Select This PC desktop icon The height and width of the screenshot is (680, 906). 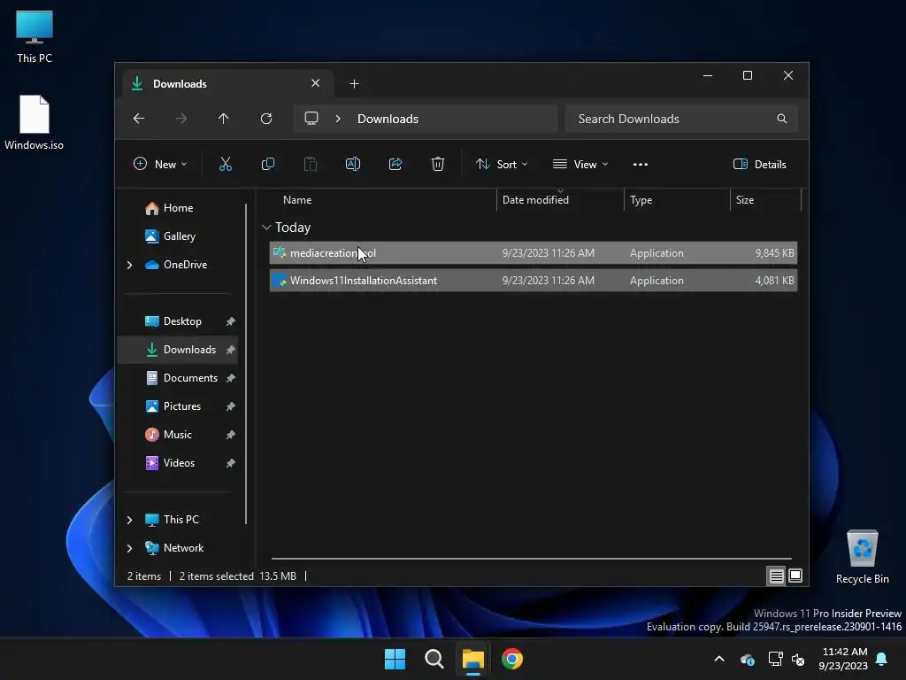(35, 37)
